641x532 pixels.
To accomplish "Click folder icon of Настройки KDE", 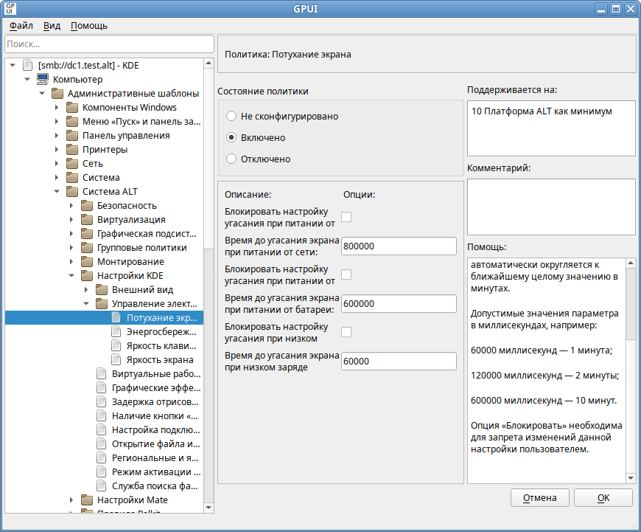I will pos(87,275).
